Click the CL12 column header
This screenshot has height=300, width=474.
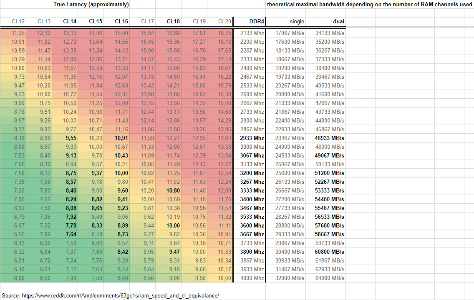coord(13,21)
